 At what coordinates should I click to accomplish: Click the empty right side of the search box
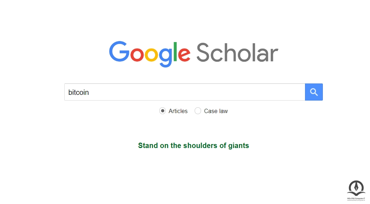(x=236, y=92)
